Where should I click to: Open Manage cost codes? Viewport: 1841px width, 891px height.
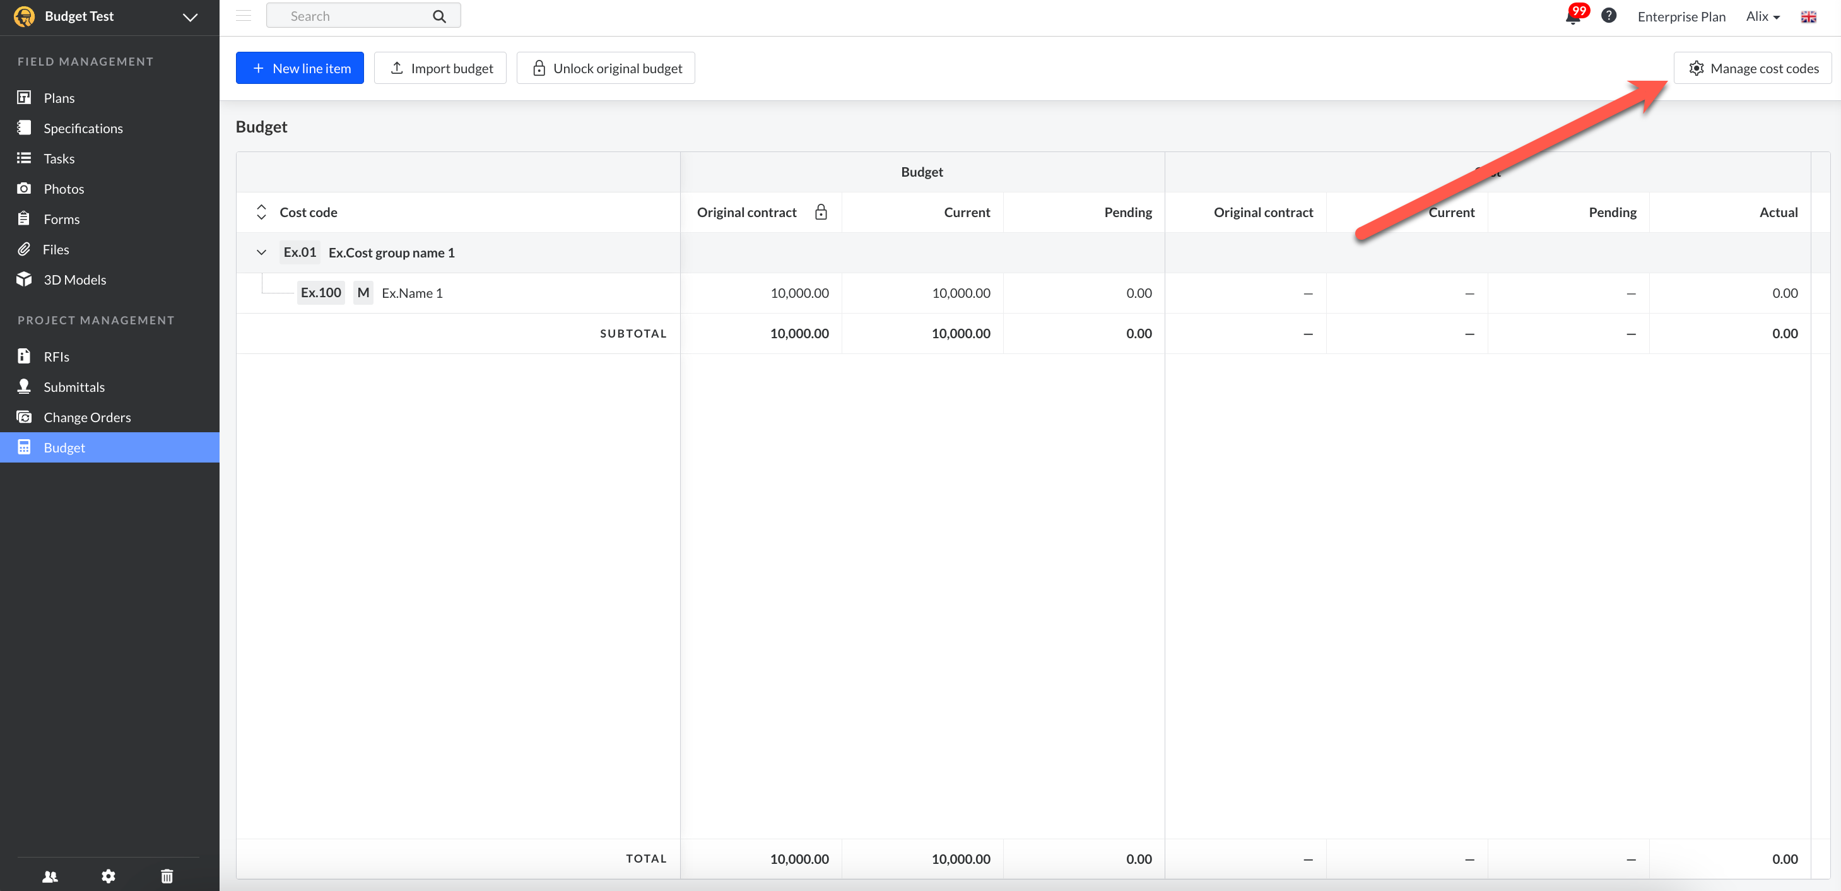(x=1753, y=68)
